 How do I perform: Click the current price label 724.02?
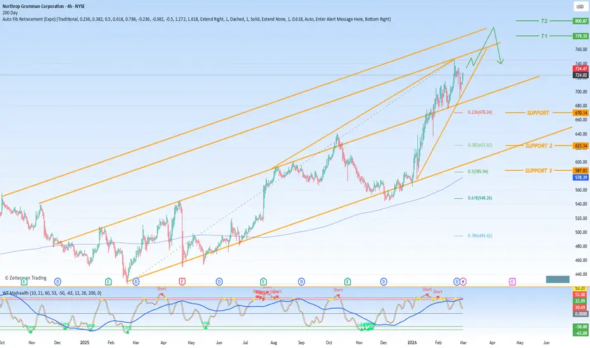581,75
